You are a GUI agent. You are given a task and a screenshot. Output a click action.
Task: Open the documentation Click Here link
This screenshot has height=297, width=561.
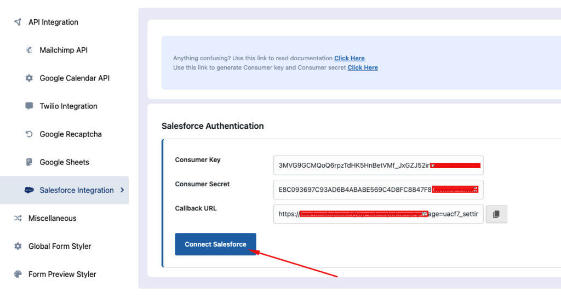coord(349,58)
